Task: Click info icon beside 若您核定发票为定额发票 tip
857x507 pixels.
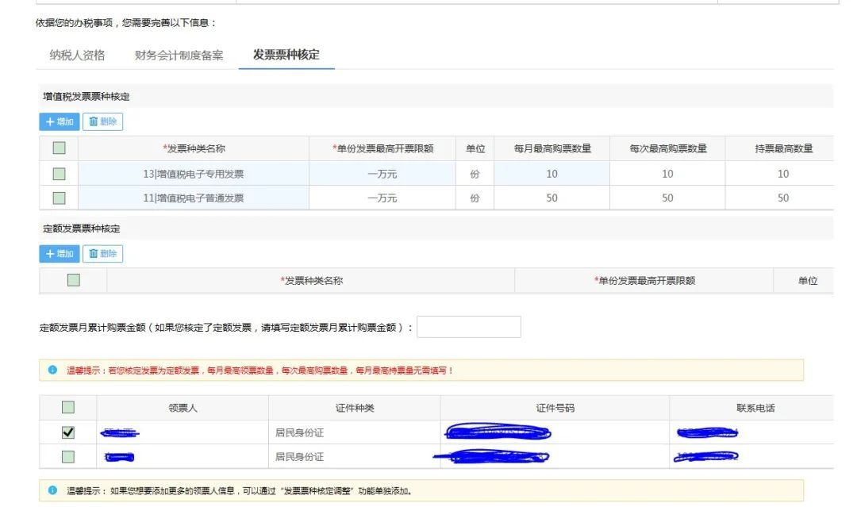Action: coord(52,370)
